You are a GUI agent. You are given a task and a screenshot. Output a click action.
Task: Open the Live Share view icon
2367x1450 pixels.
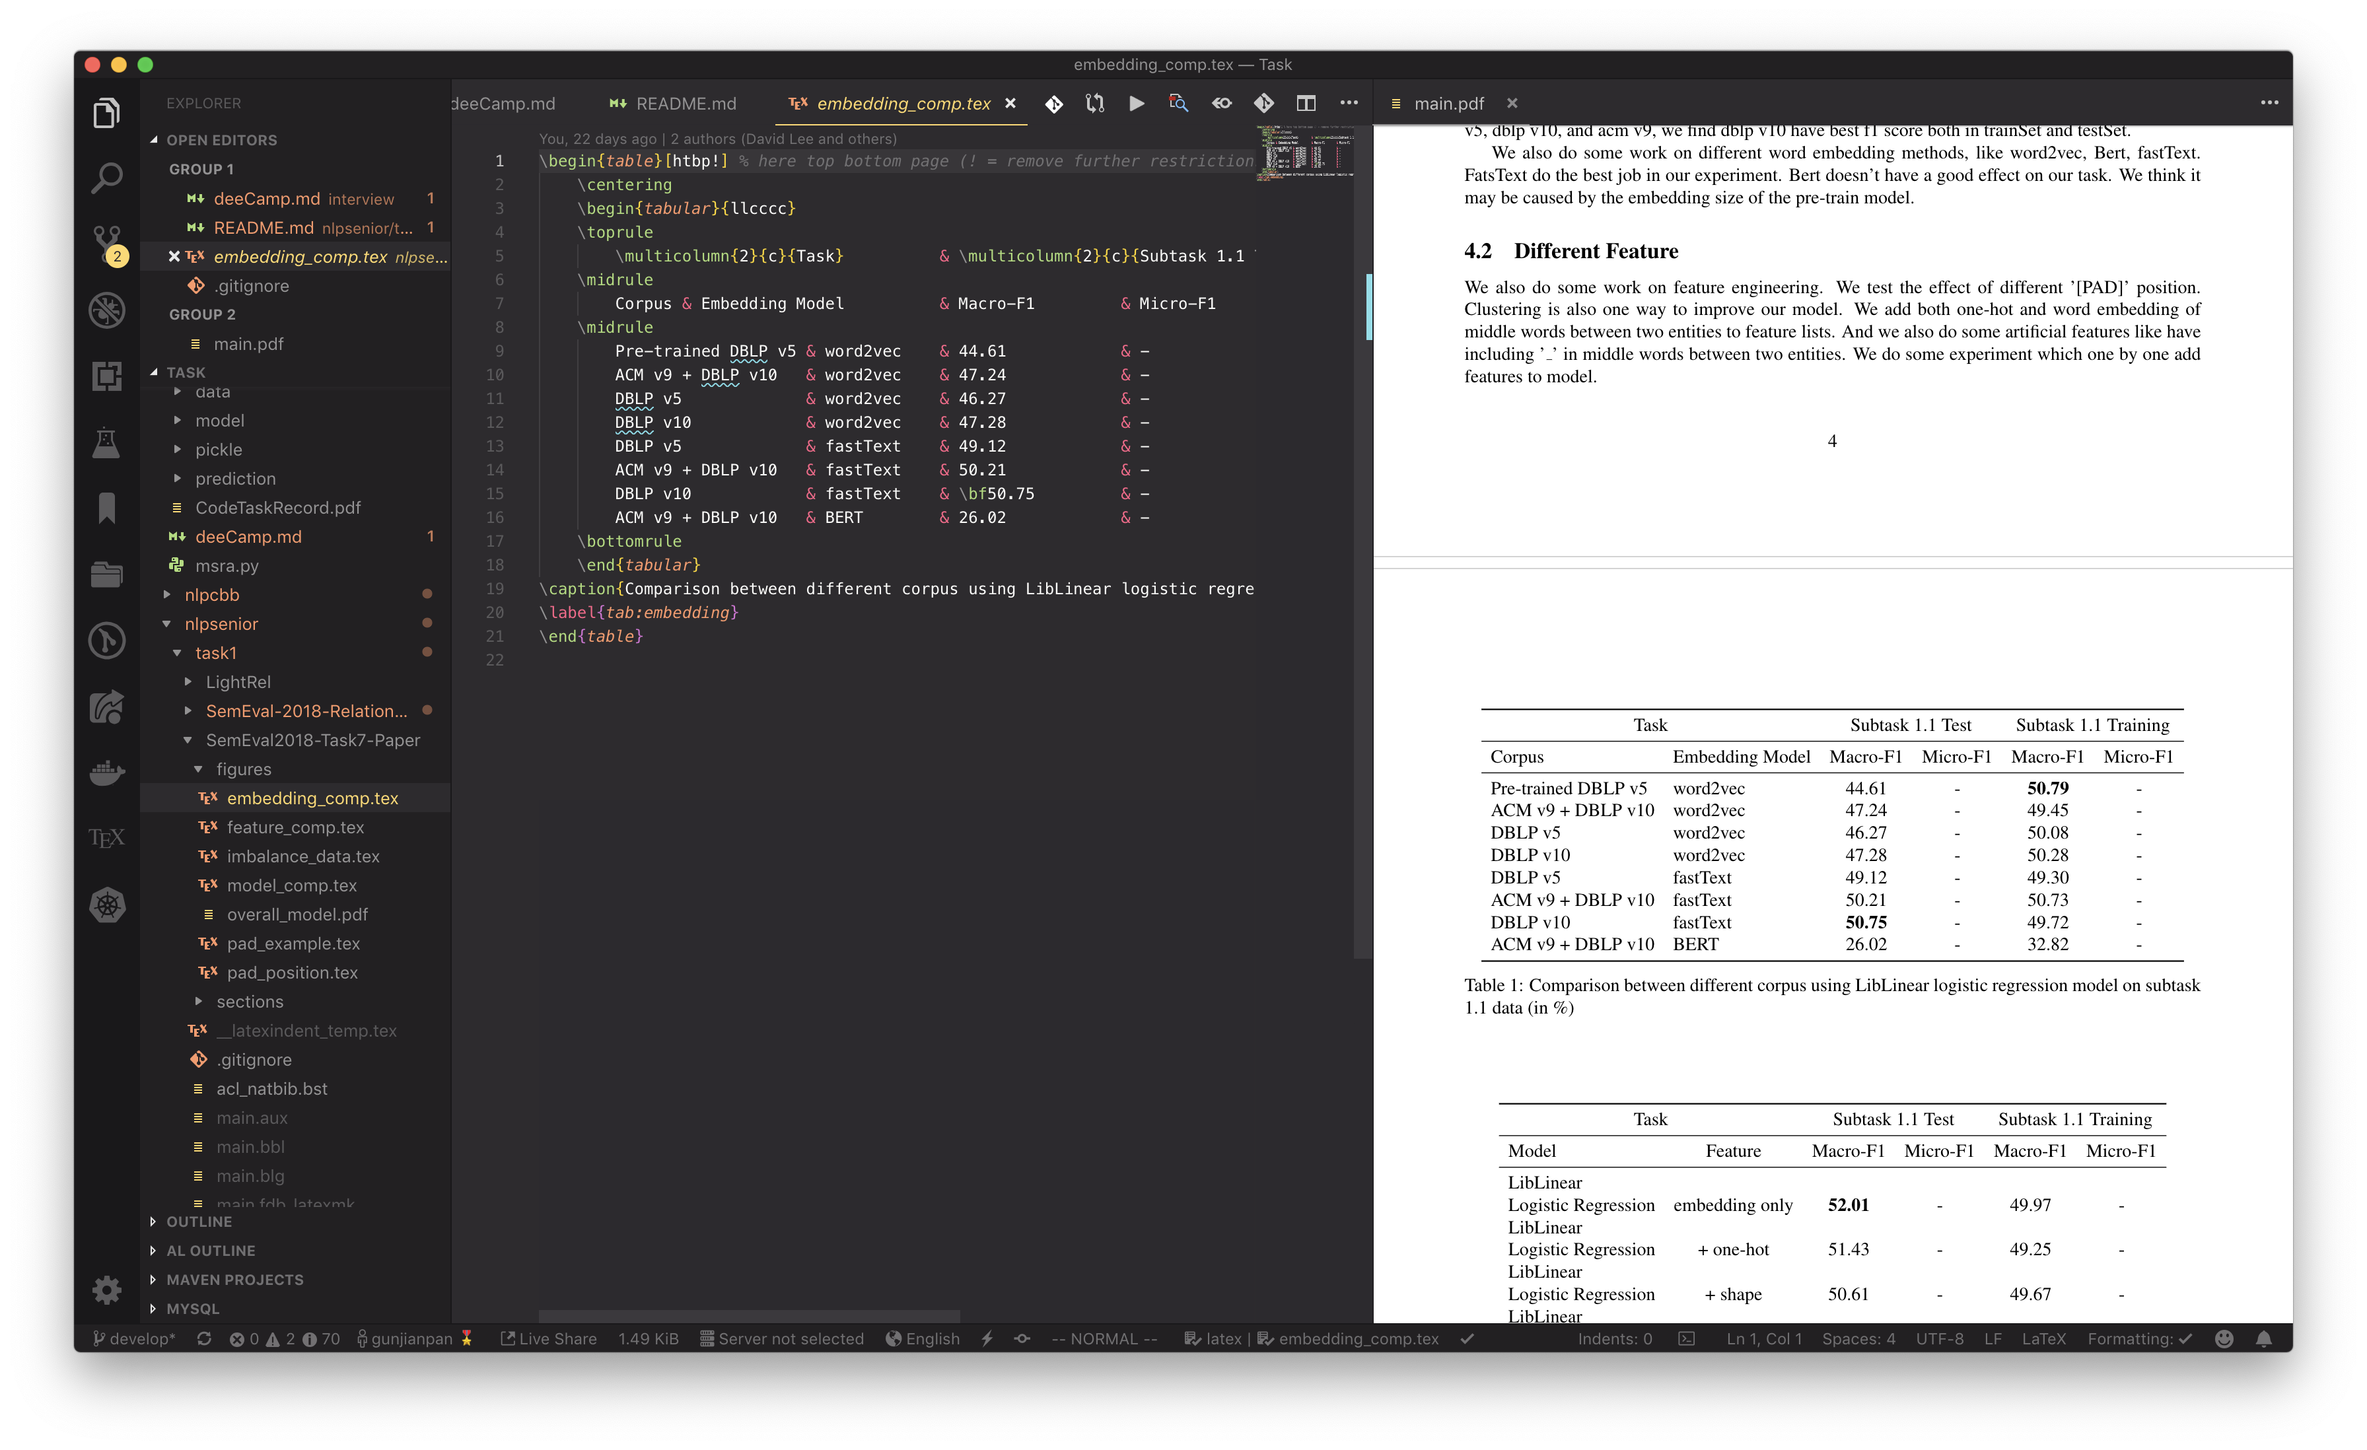tap(106, 707)
